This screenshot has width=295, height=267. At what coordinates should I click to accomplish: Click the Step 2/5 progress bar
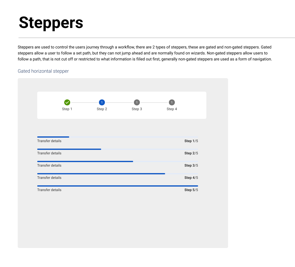click(x=118, y=149)
